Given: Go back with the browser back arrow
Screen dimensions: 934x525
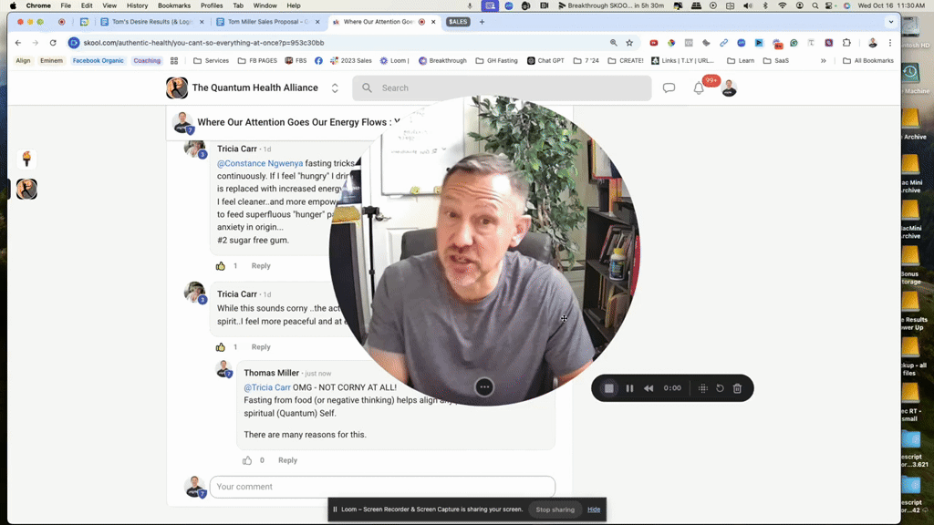Looking at the screenshot, I should pos(18,43).
